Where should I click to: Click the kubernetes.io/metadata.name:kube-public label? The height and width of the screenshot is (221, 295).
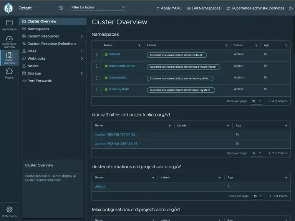point(180,78)
